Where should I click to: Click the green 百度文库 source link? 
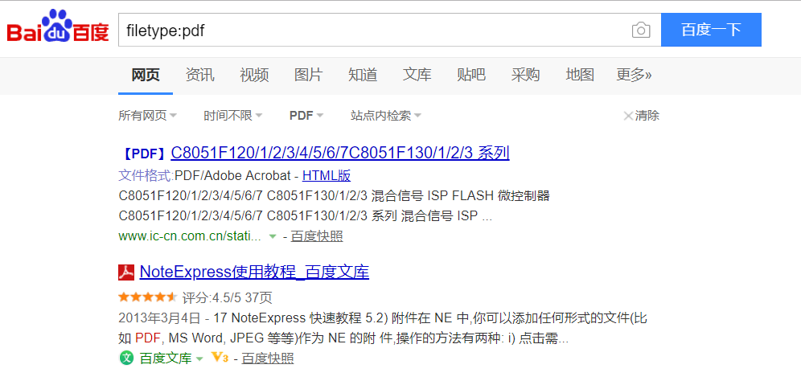[166, 358]
